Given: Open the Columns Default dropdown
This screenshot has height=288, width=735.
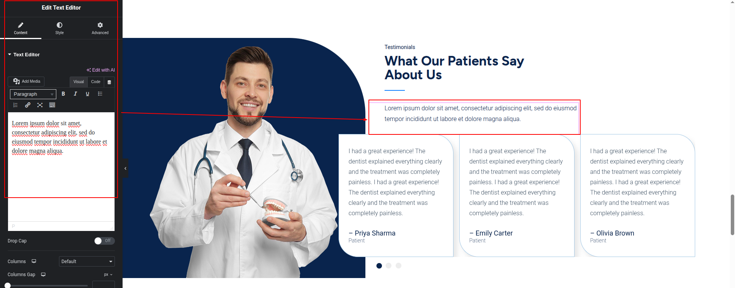Looking at the screenshot, I should coord(87,262).
